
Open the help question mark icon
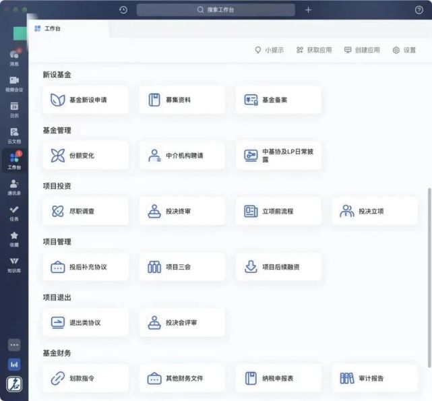[x=419, y=10]
